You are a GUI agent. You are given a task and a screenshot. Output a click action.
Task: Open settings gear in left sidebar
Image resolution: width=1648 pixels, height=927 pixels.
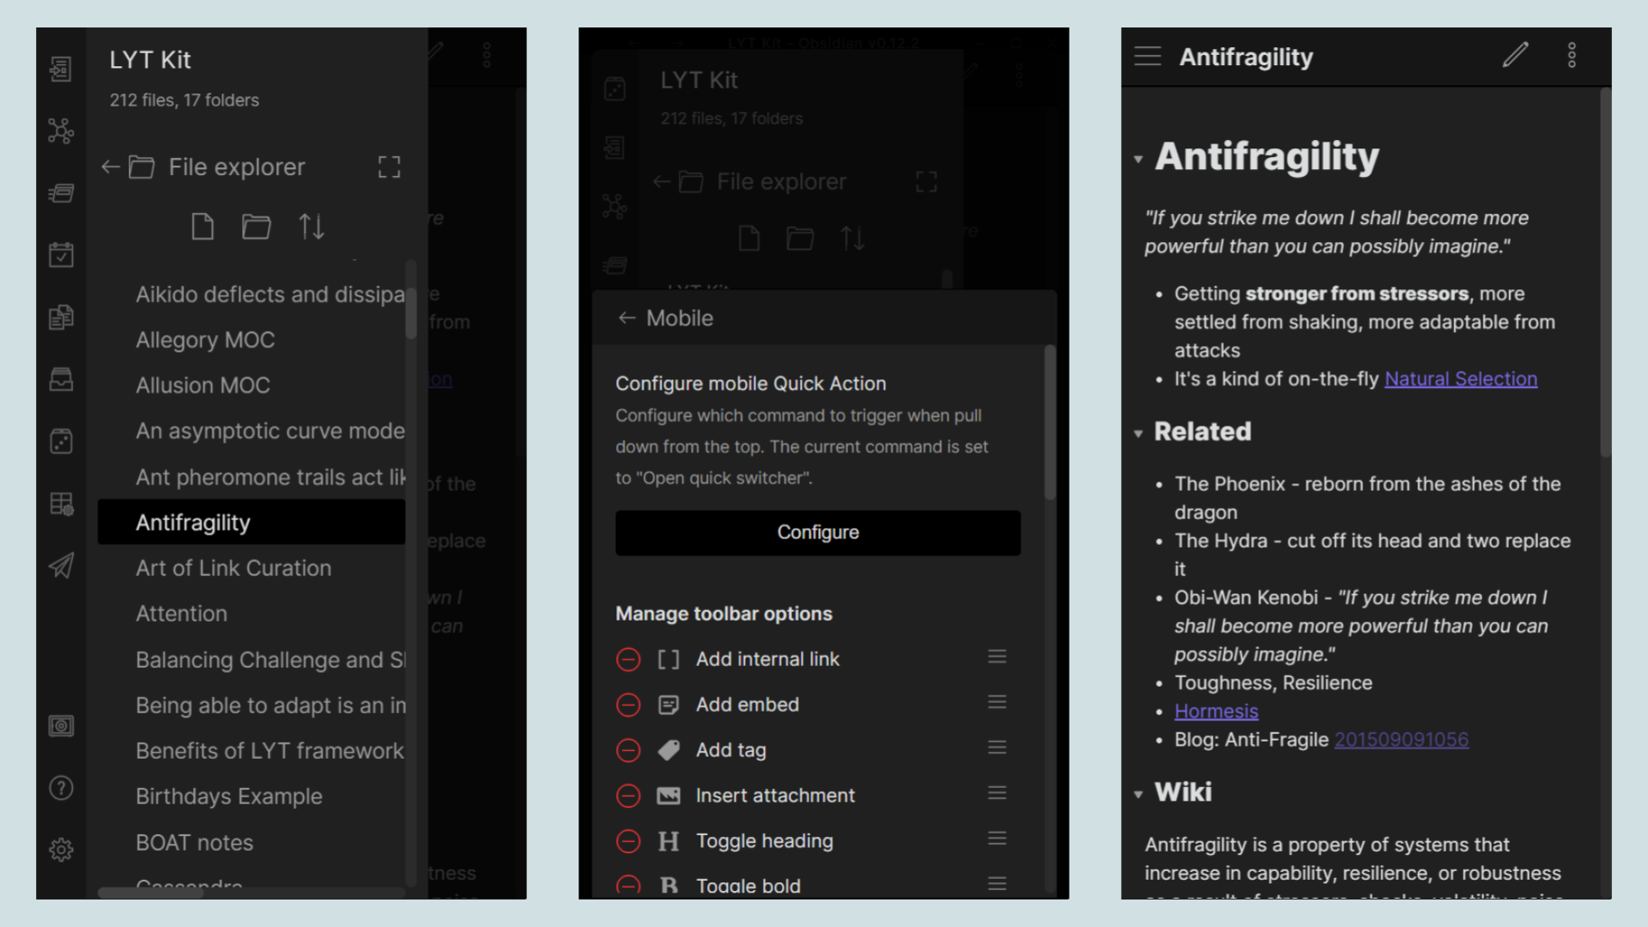61,850
